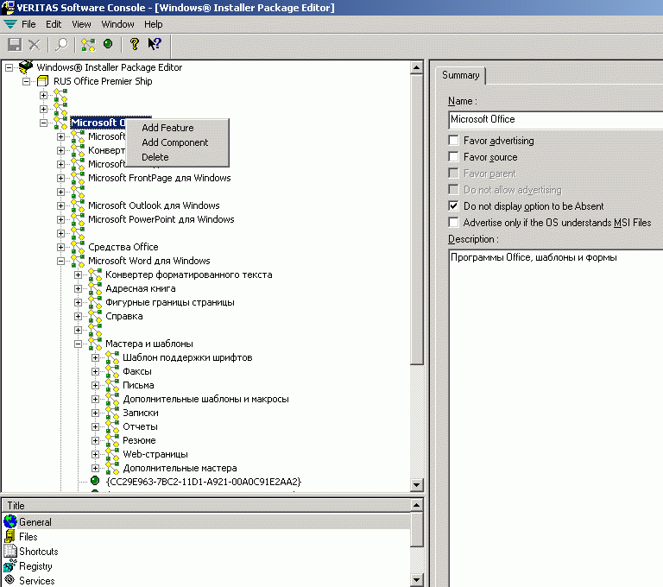Click feature icon beside Резюме
The height and width of the screenshot is (587, 663).
112,440
